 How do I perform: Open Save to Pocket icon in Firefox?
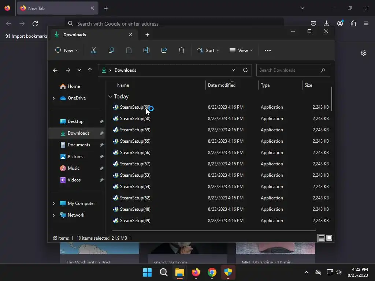[313, 23]
